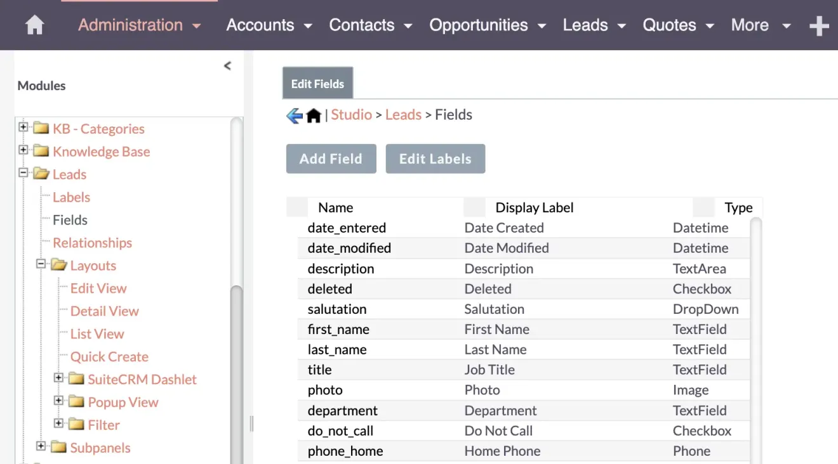Click the SuiteCRM Dashlet folder icon
The image size is (838, 464).
pyautogui.click(x=76, y=379)
